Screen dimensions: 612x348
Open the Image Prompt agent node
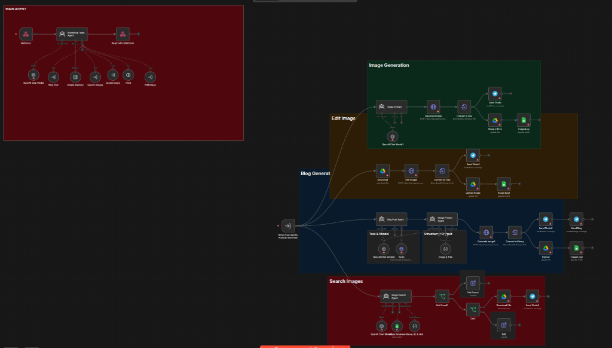point(391,106)
